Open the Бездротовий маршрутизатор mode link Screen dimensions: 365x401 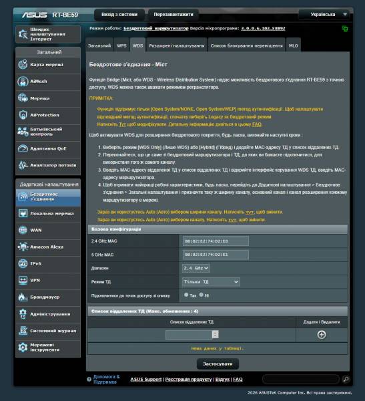tap(155, 28)
